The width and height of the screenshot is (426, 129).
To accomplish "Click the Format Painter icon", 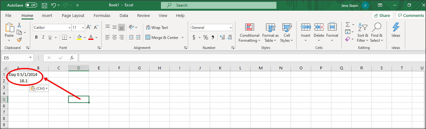I will (x=20, y=40).
